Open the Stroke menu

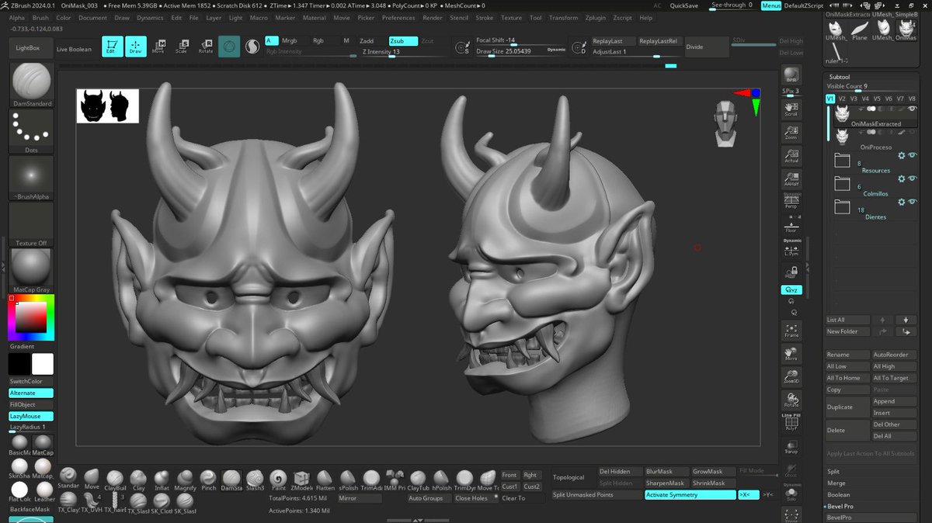pyautogui.click(x=484, y=17)
